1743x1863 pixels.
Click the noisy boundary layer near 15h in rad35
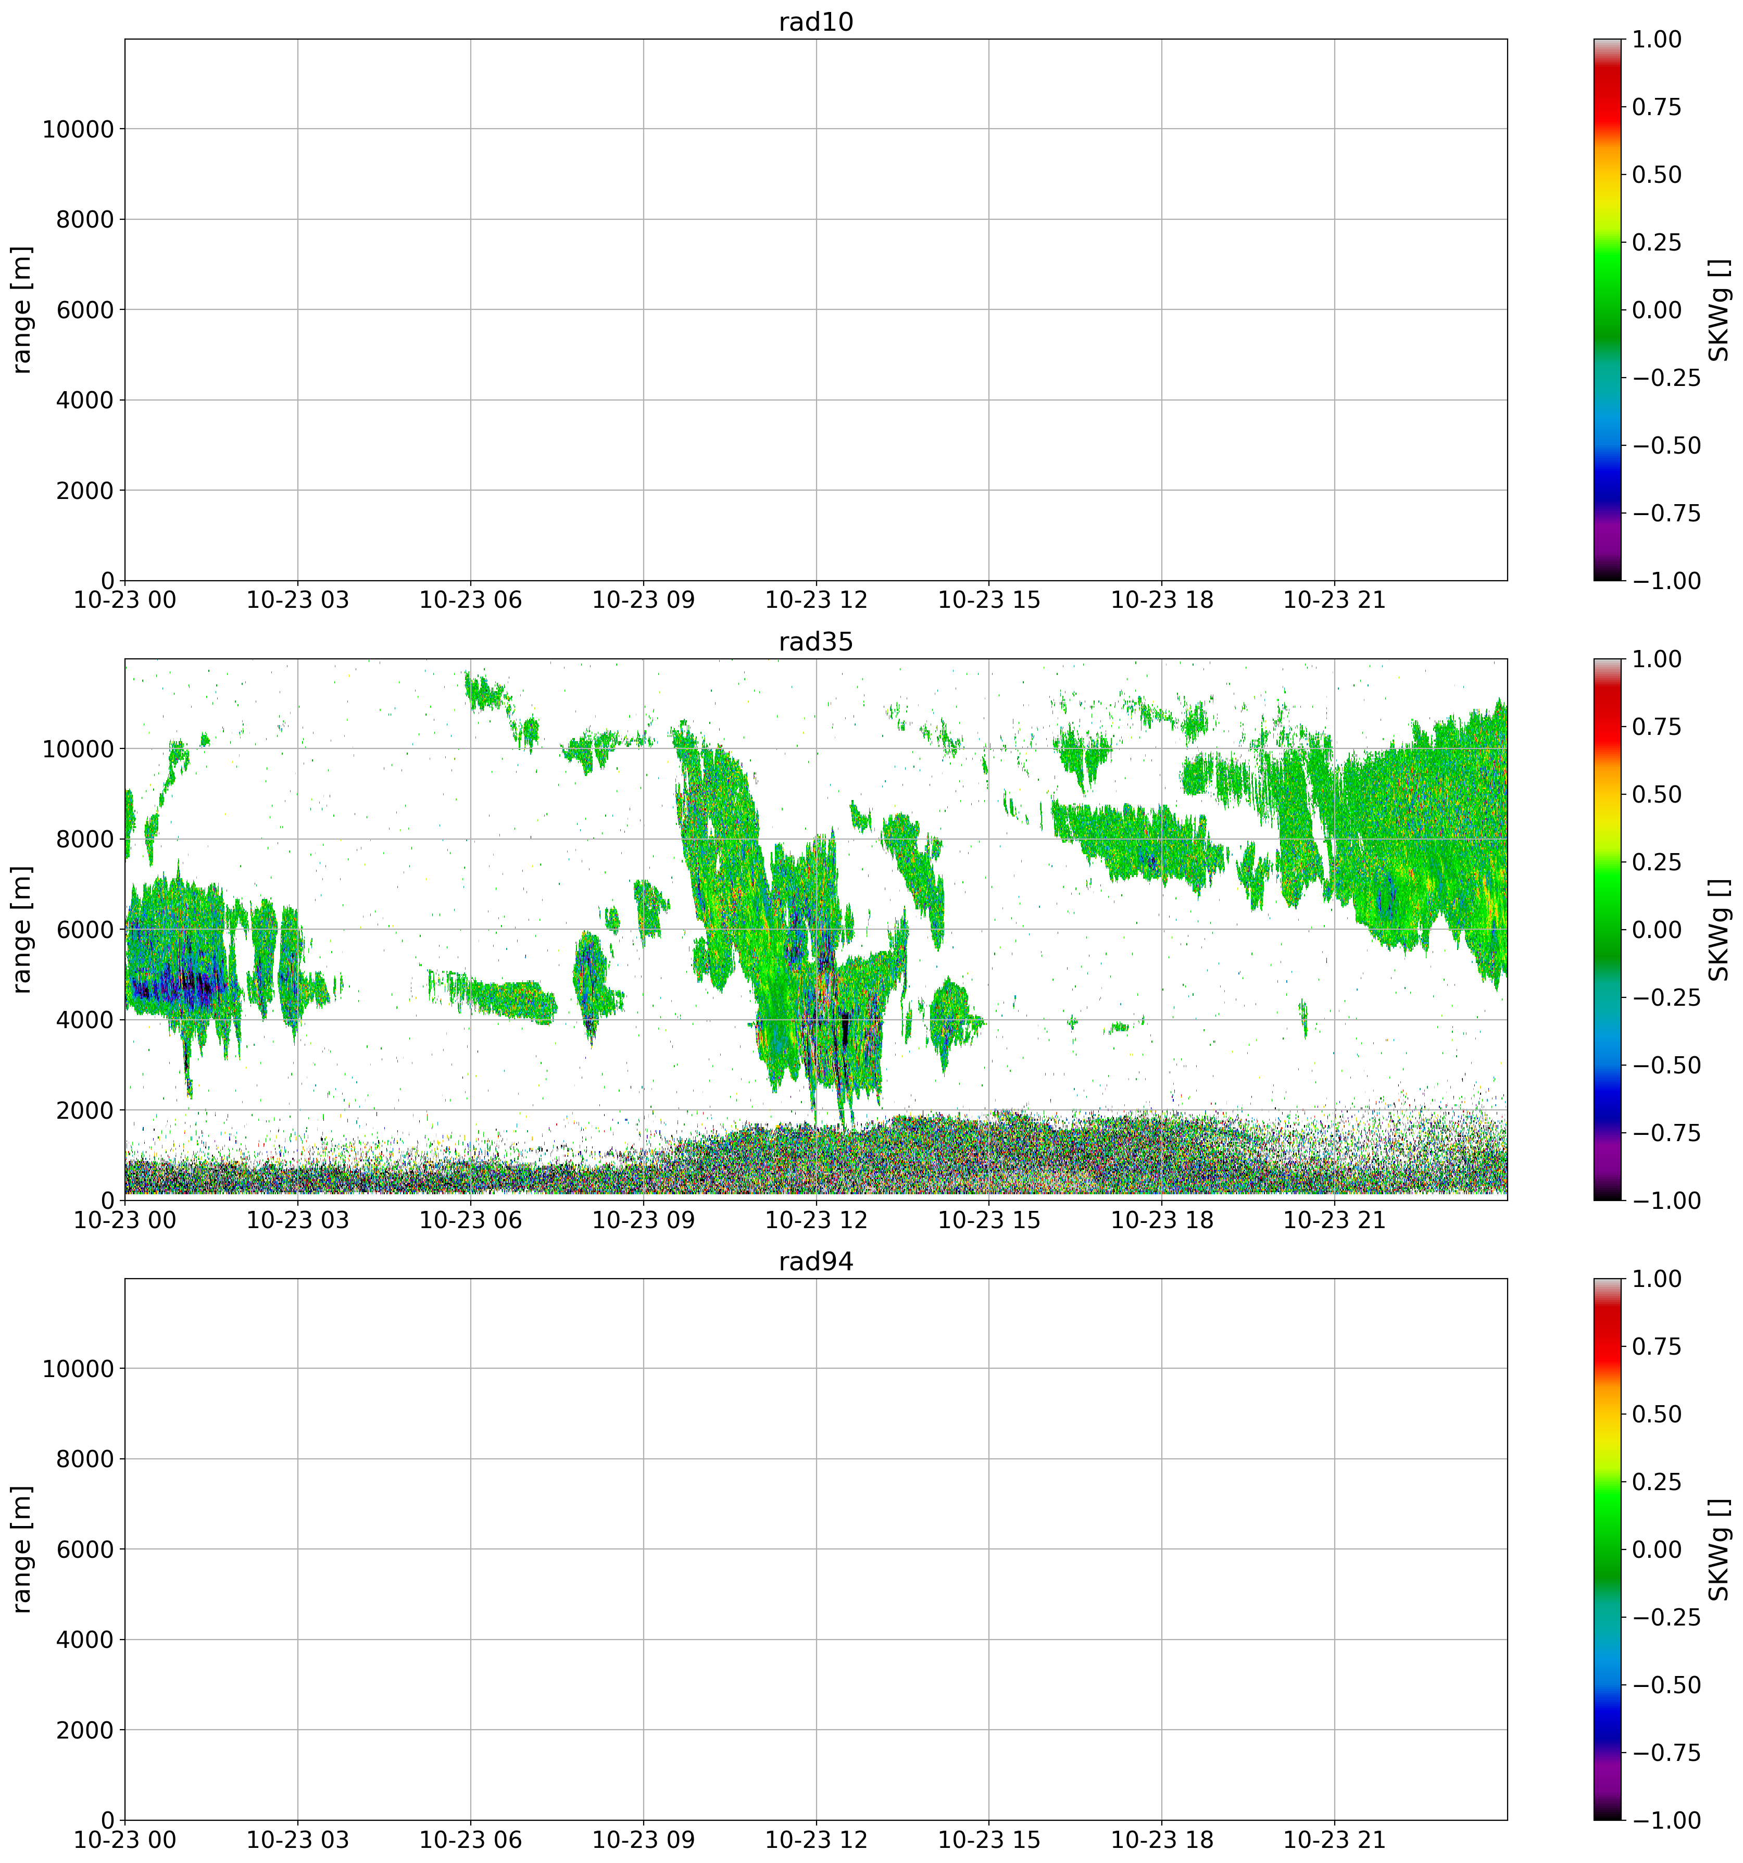tap(988, 1157)
